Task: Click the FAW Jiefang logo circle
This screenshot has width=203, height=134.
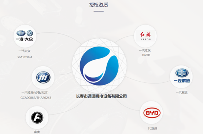Action: pos(181,77)
